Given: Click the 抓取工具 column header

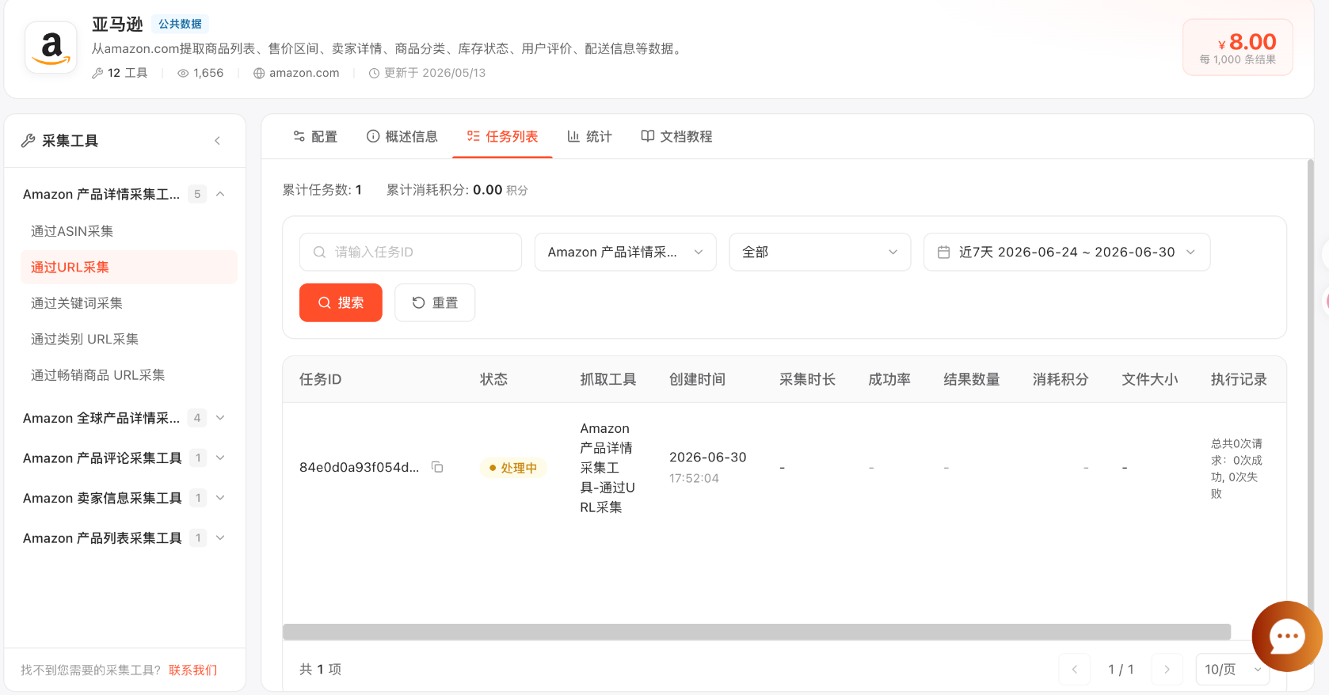Looking at the screenshot, I should pos(608,379).
